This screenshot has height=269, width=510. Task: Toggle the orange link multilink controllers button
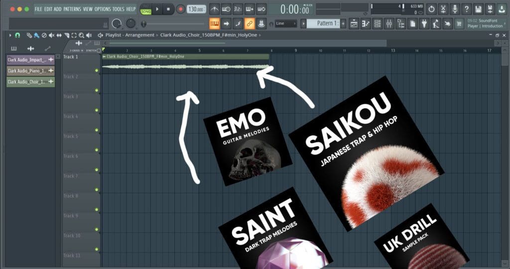[x=250, y=23]
